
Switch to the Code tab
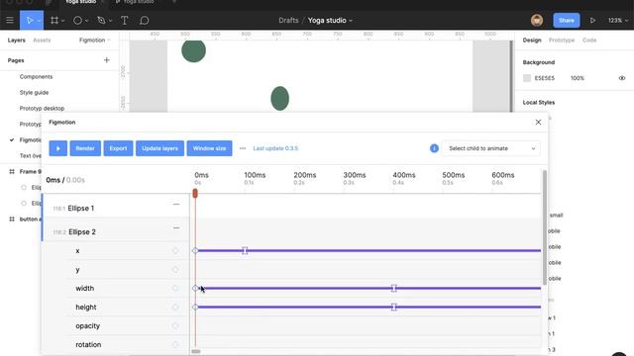click(x=589, y=40)
